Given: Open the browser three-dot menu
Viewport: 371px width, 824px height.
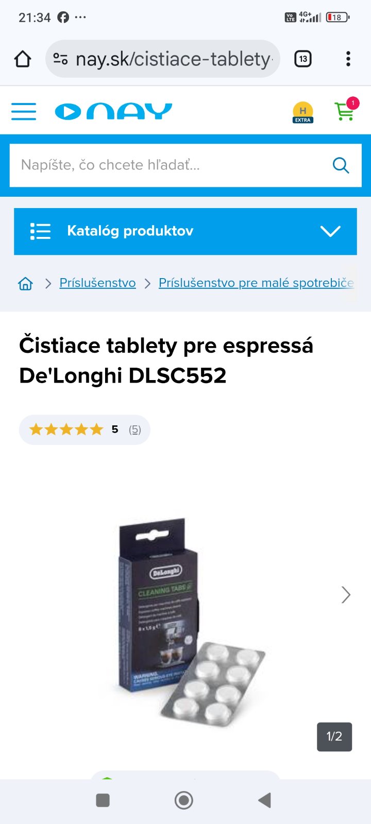Looking at the screenshot, I should coord(348,59).
